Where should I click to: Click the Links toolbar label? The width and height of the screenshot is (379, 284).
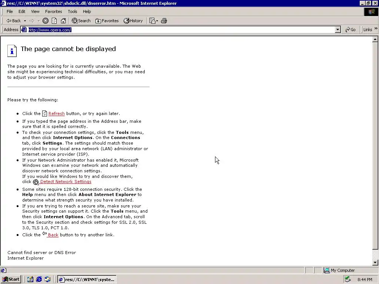point(368,30)
